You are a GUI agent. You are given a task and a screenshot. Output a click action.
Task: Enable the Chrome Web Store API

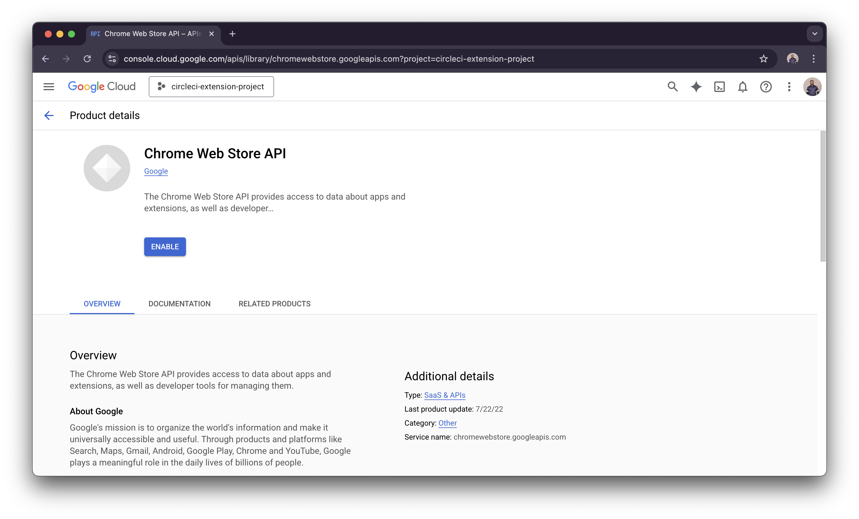(x=164, y=247)
